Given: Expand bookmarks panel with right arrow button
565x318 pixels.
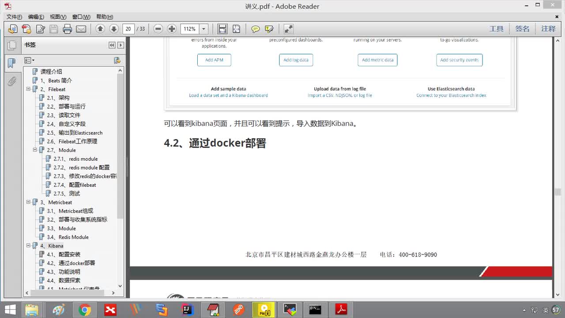Looking at the screenshot, I should coord(121,45).
